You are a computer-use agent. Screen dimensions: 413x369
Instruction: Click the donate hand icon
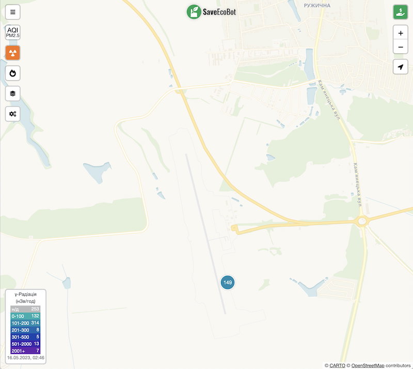tap(401, 12)
